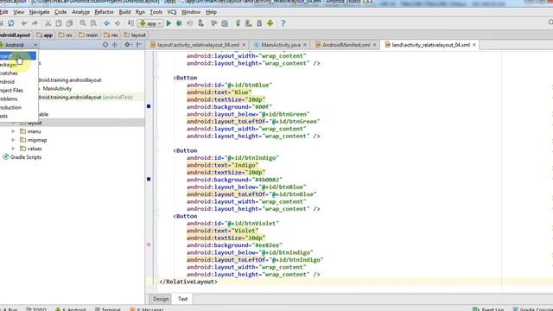Click the Cut scissors icon
The width and height of the screenshot is (553, 311).
(x=48, y=23)
